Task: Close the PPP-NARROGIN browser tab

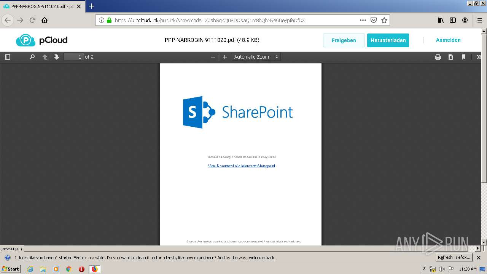Action: pyautogui.click(x=79, y=6)
